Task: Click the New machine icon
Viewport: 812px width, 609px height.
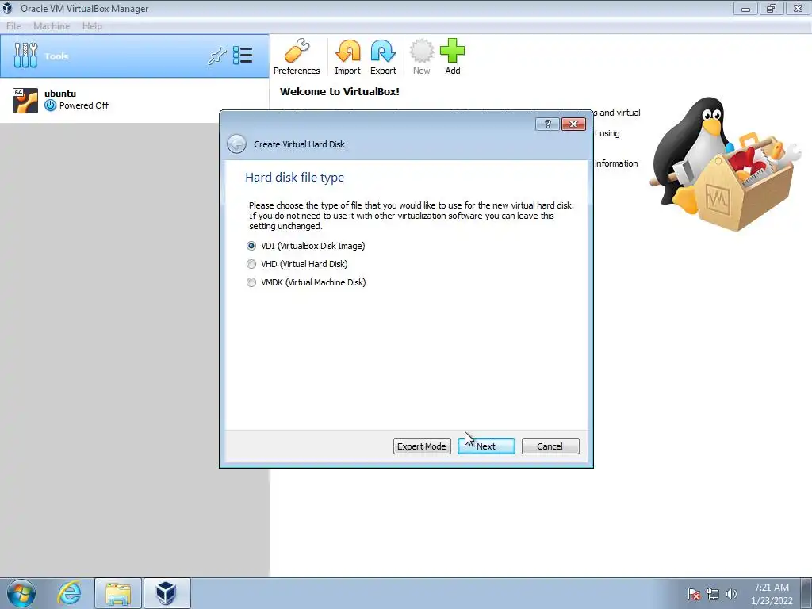Action: click(x=422, y=57)
